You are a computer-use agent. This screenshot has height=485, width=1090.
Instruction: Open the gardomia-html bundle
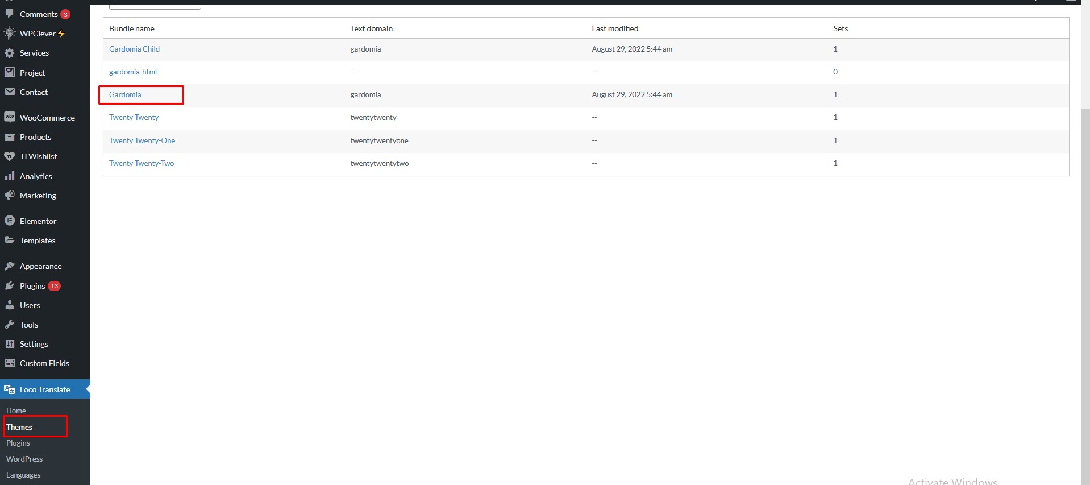tap(133, 72)
